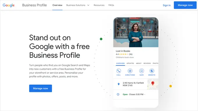The height and width of the screenshot is (111, 198).
Task: Select the Overview nav tab
Action: pyautogui.click(x=57, y=5)
